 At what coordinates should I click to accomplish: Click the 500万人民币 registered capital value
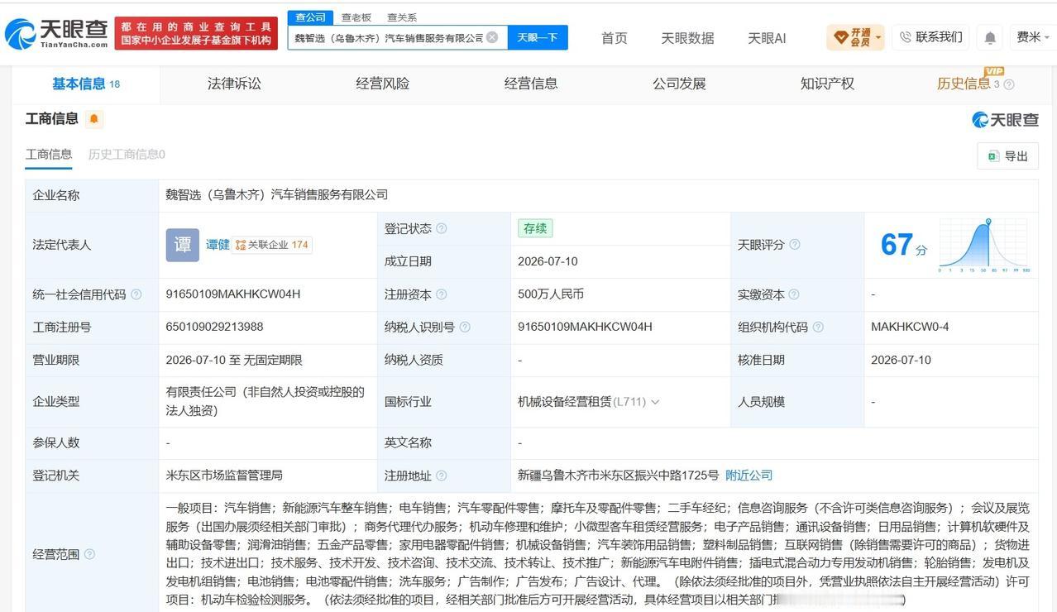click(551, 294)
